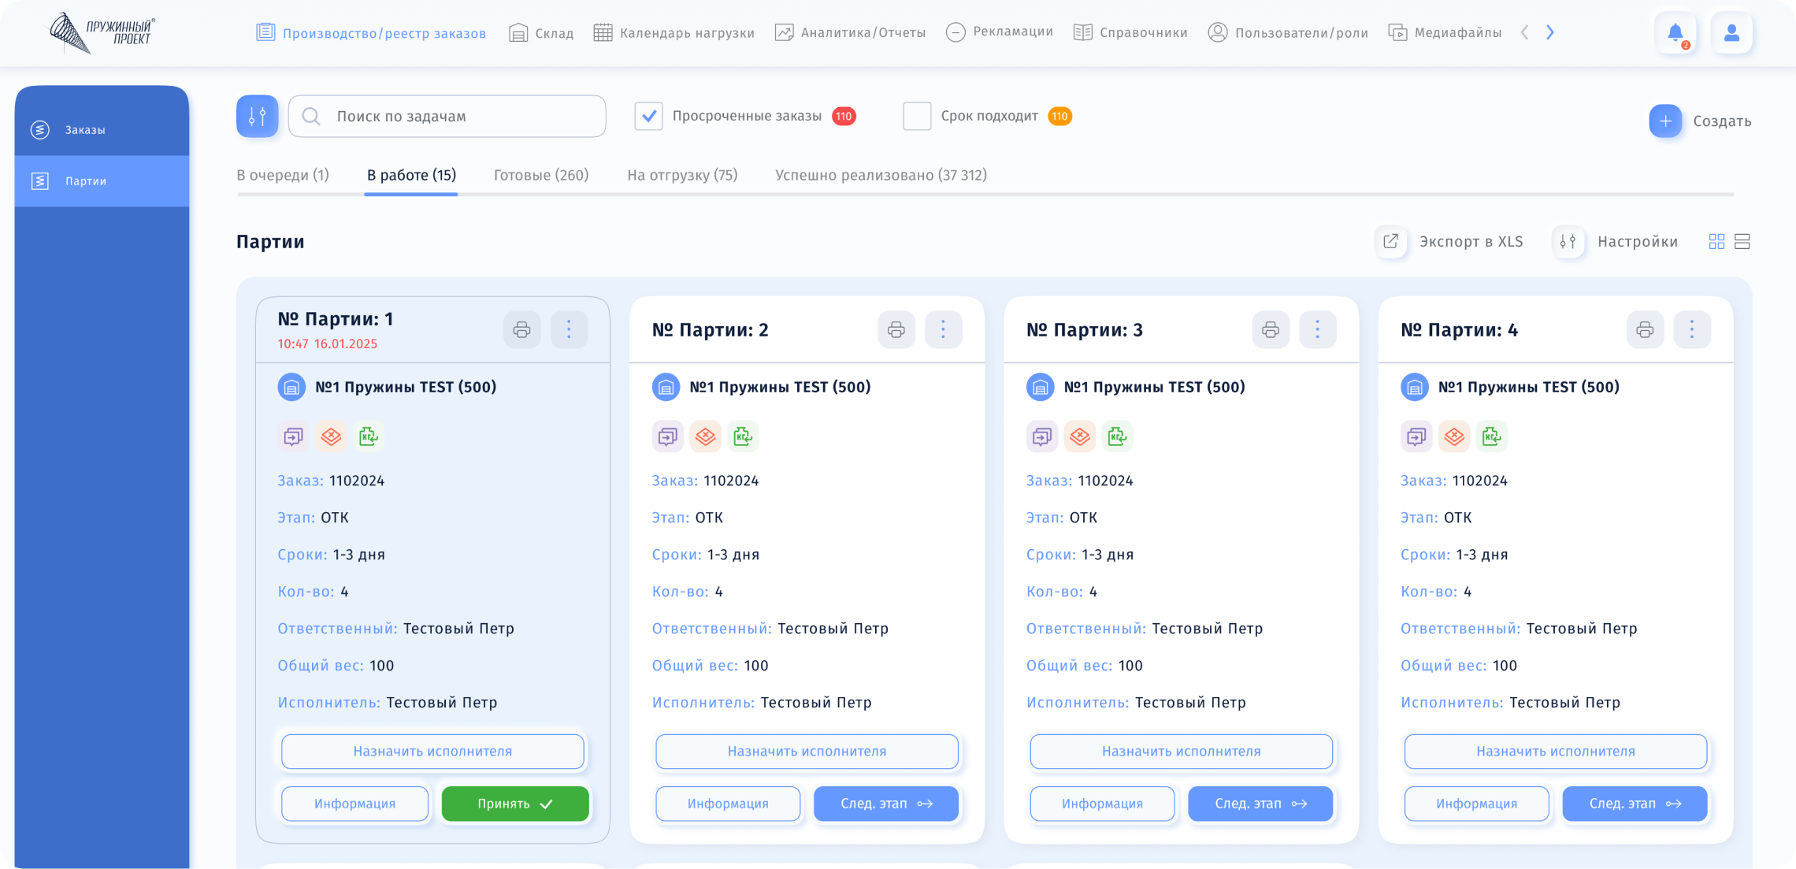Uncheck the Просроченные заказы checkbox
This screenshot has height=869, width=1796.
coord(648,117)
